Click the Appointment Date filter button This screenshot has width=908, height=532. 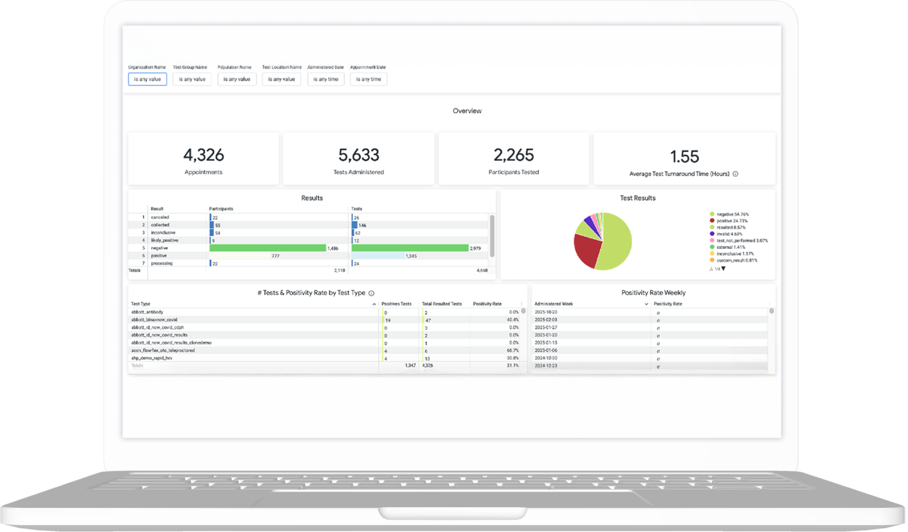(x=368, y=79)
